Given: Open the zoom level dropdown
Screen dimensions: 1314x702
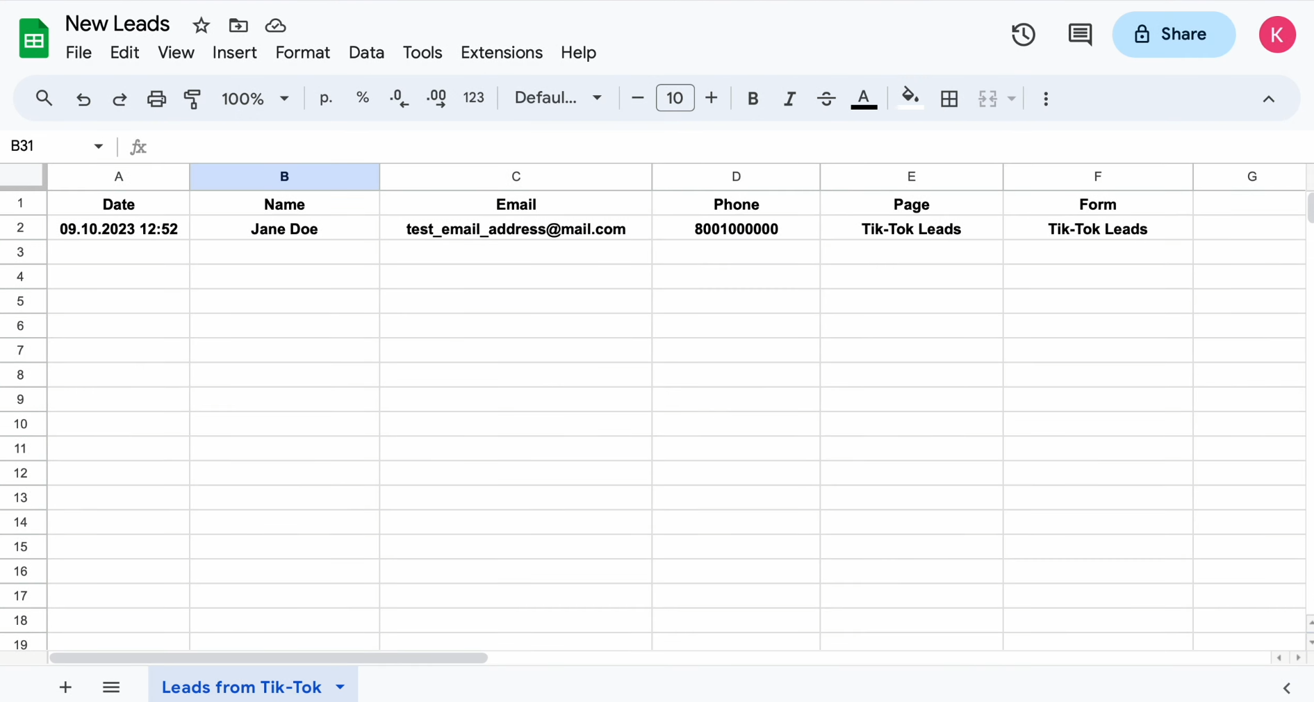Looking at the screenshot, I should pos(255,98).
